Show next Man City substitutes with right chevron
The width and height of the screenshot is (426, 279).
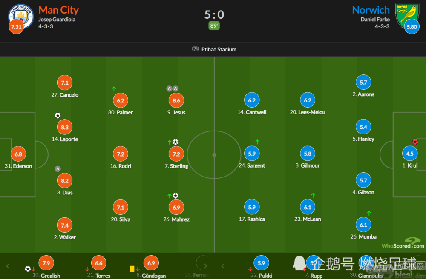(205, 266)
